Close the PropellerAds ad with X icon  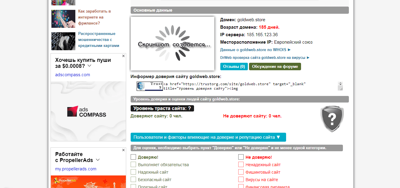[123, 150]
